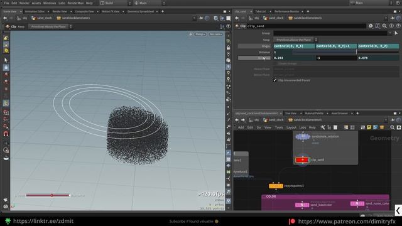The height and width of the screenshot is (226, 402).
Task: Click the Group input field
Action: click(330, 33)
